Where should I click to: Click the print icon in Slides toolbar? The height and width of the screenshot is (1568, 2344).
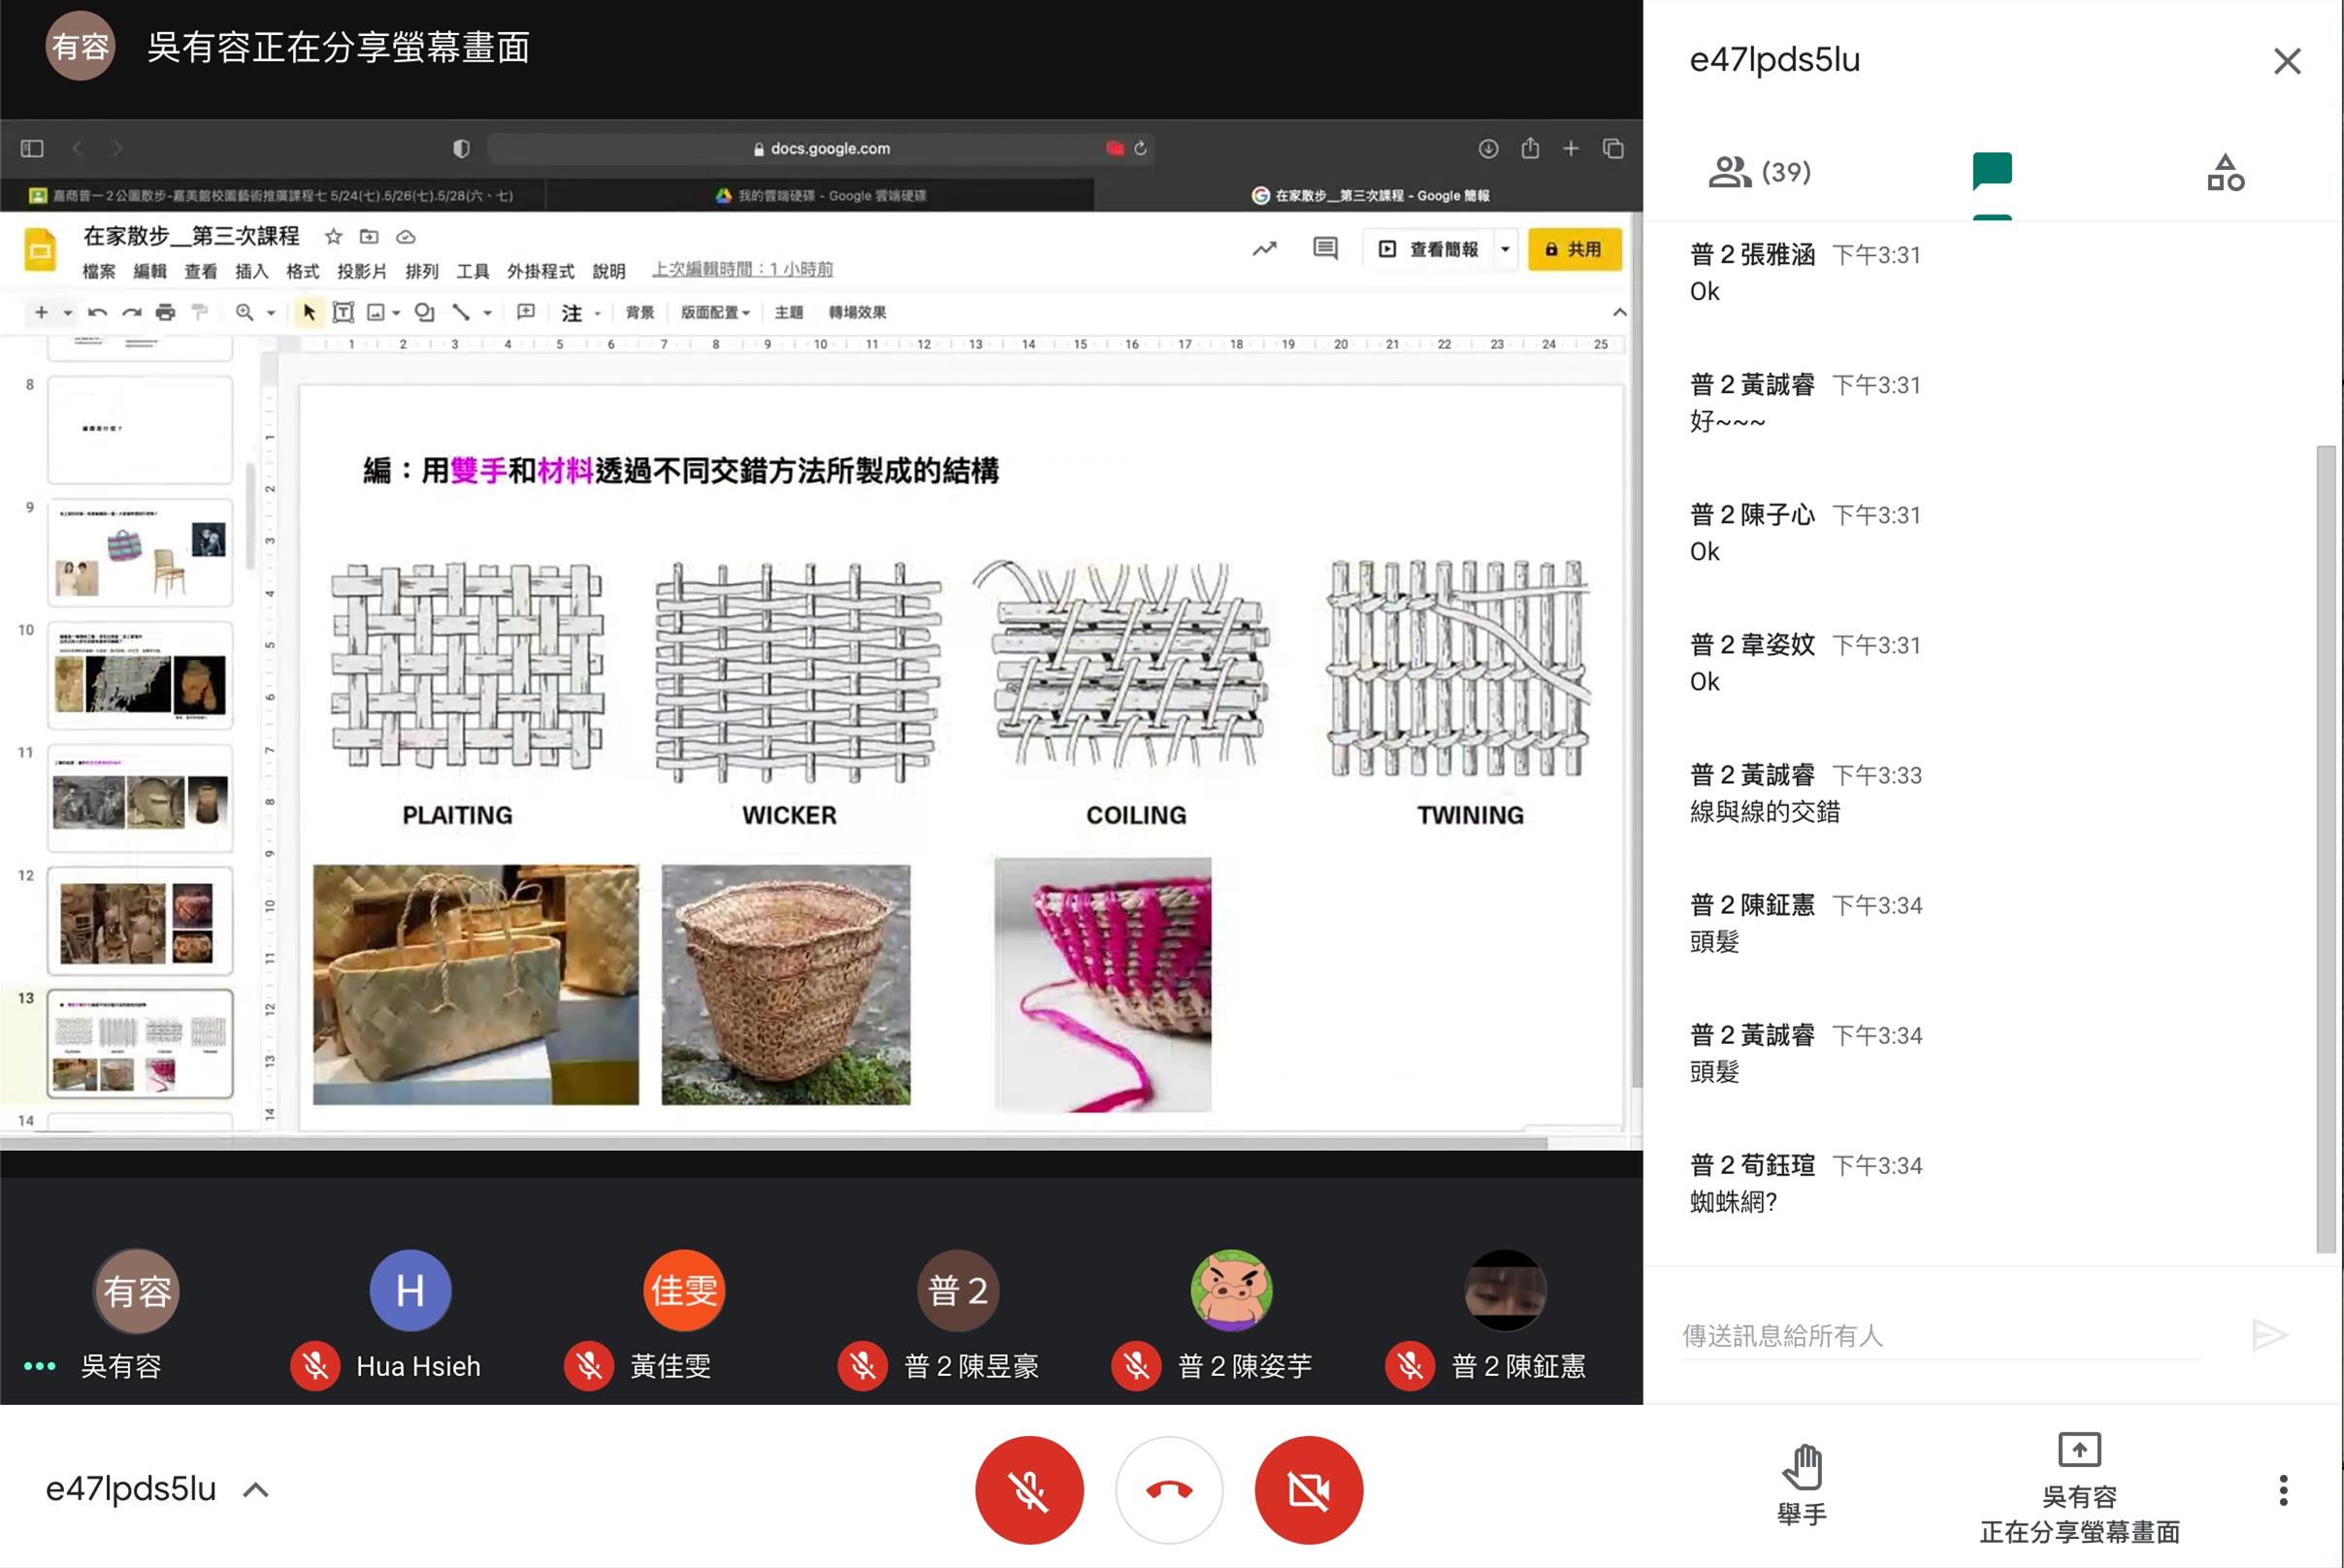(x=165, y=312)
